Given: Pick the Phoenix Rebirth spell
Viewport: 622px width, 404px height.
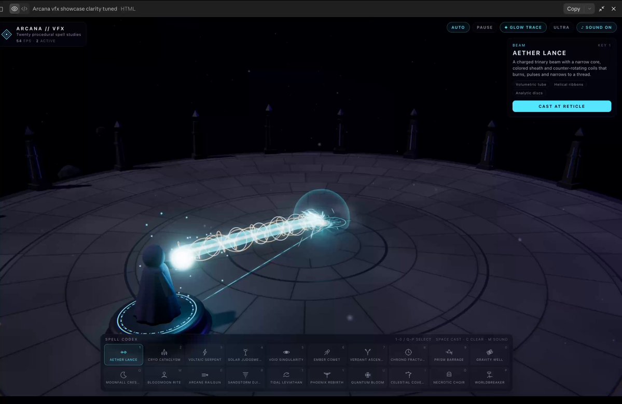Looking at the screenshot, I should point(327,377).
